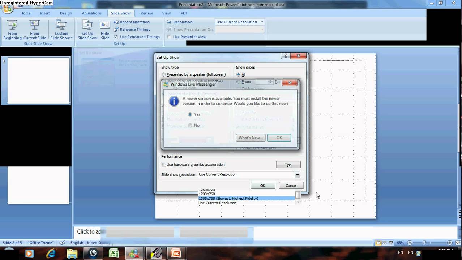Start show From Current Slide

[x=35, y=30]
